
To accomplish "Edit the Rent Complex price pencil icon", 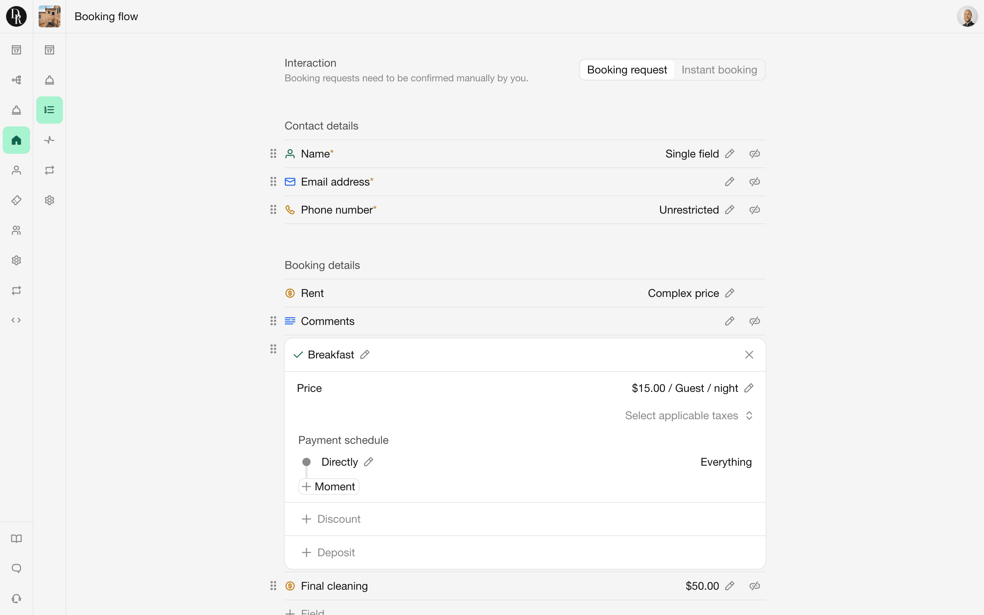I will pos(729,293).
